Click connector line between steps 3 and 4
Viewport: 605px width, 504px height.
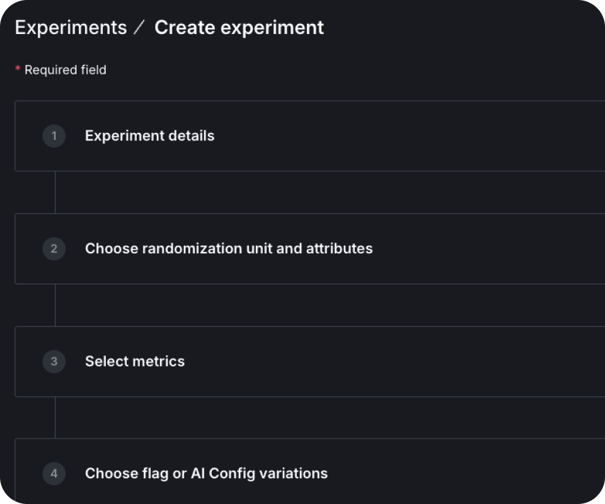pos(55,418)
